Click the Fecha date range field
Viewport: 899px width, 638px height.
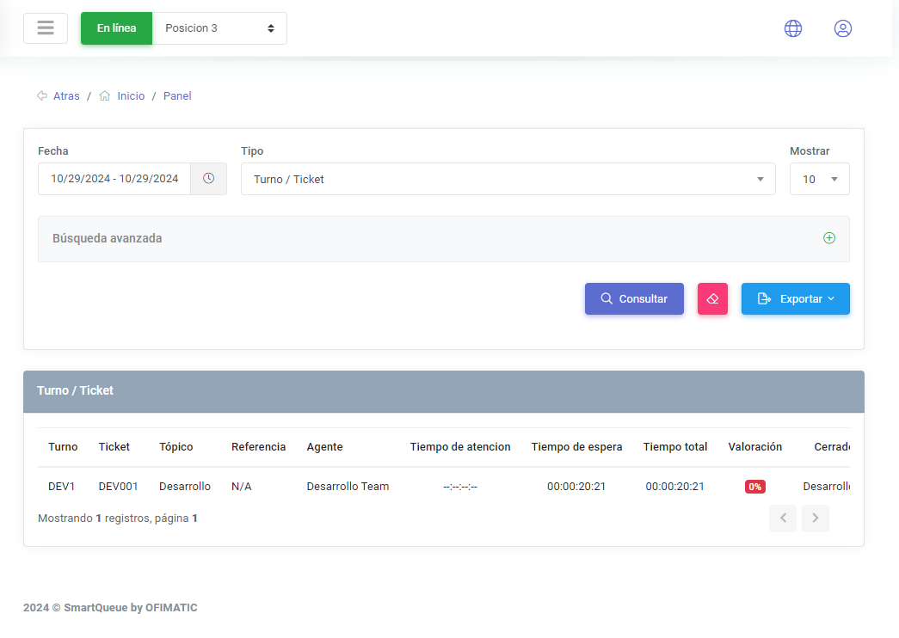(x=114, y=179)
